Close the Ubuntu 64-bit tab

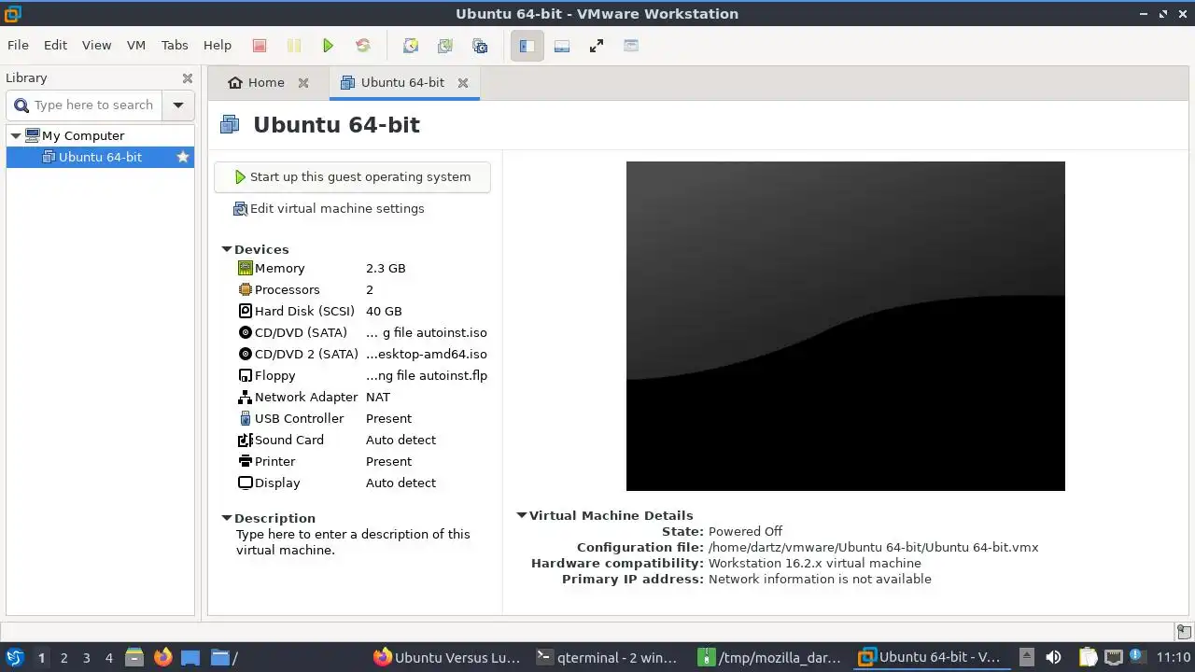[463, 82]
